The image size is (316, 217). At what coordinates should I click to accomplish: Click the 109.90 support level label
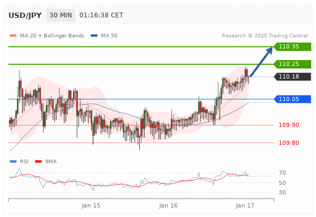pos(289,125)
